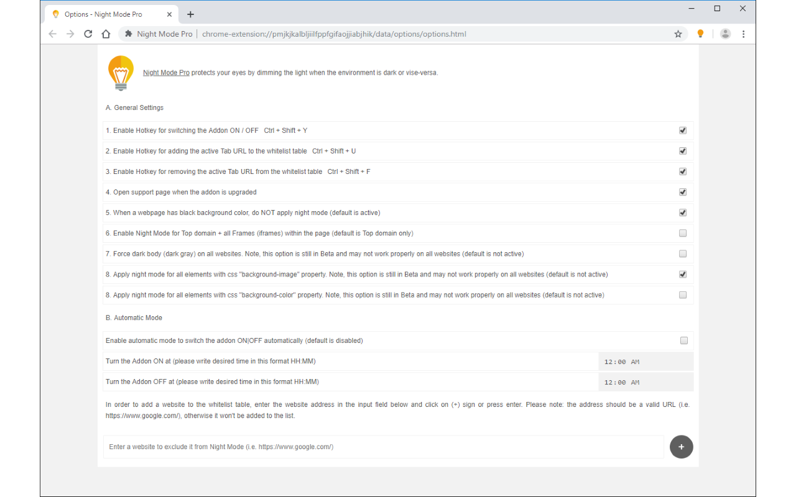Click the Night Mode Pro logo image
Image resolution: width=796 pixels, height=497 pixels.
point(121,73)
